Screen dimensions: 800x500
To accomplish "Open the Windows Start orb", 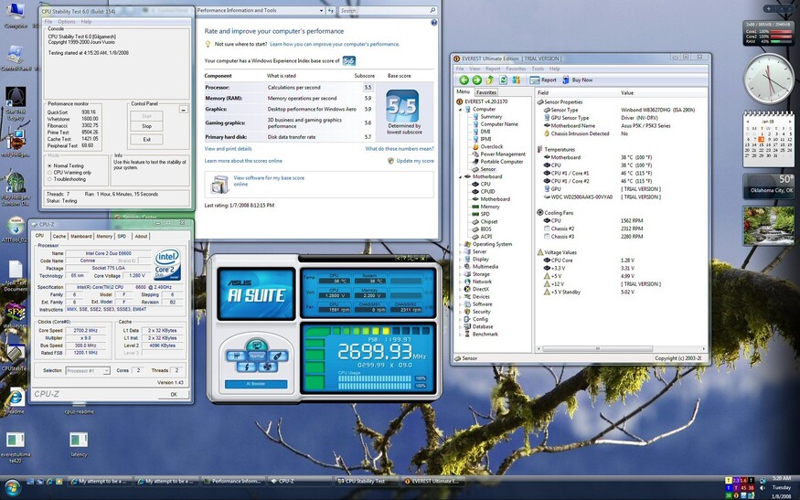I will tap(11, 488).
